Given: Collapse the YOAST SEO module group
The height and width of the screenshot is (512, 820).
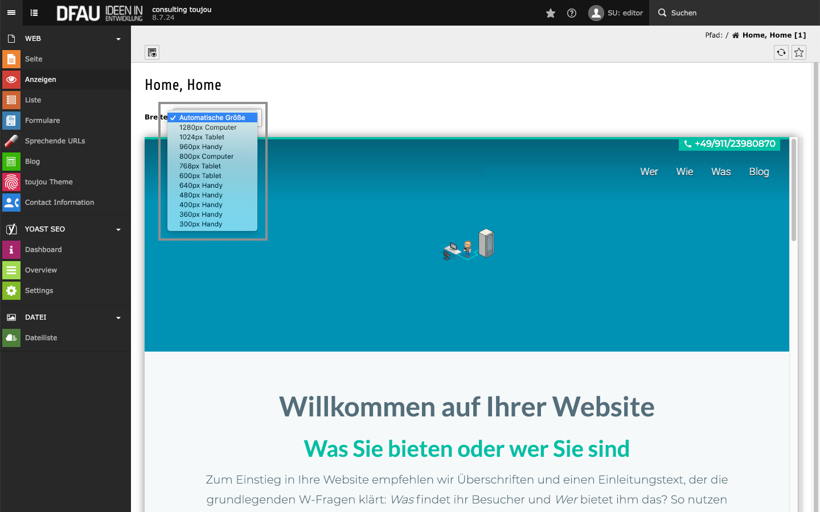Looking at the screenshot, I should pos(118,229).
